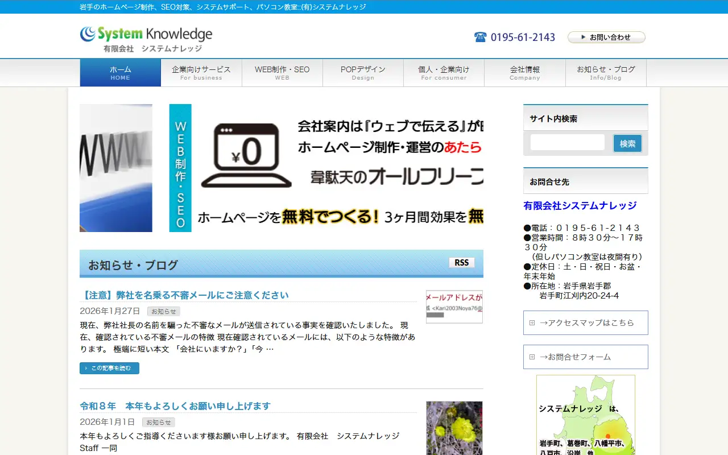Screen dimensions: 728x455
Task: Click 有限会社システムナレッジ sidebar link
Action: 580,205
